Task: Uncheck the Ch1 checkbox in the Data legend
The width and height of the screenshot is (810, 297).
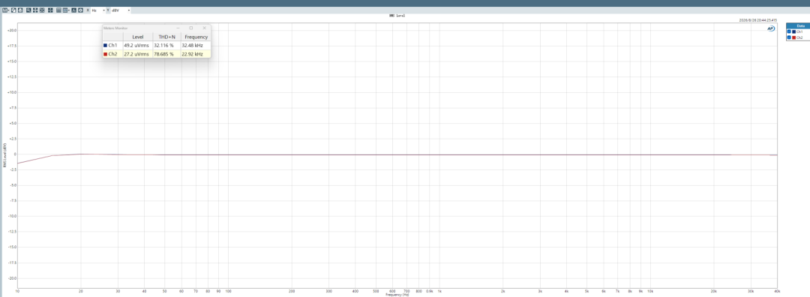Action: point(789,31)
